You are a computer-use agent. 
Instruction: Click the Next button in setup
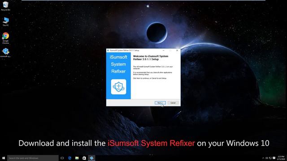pos(160,103)
